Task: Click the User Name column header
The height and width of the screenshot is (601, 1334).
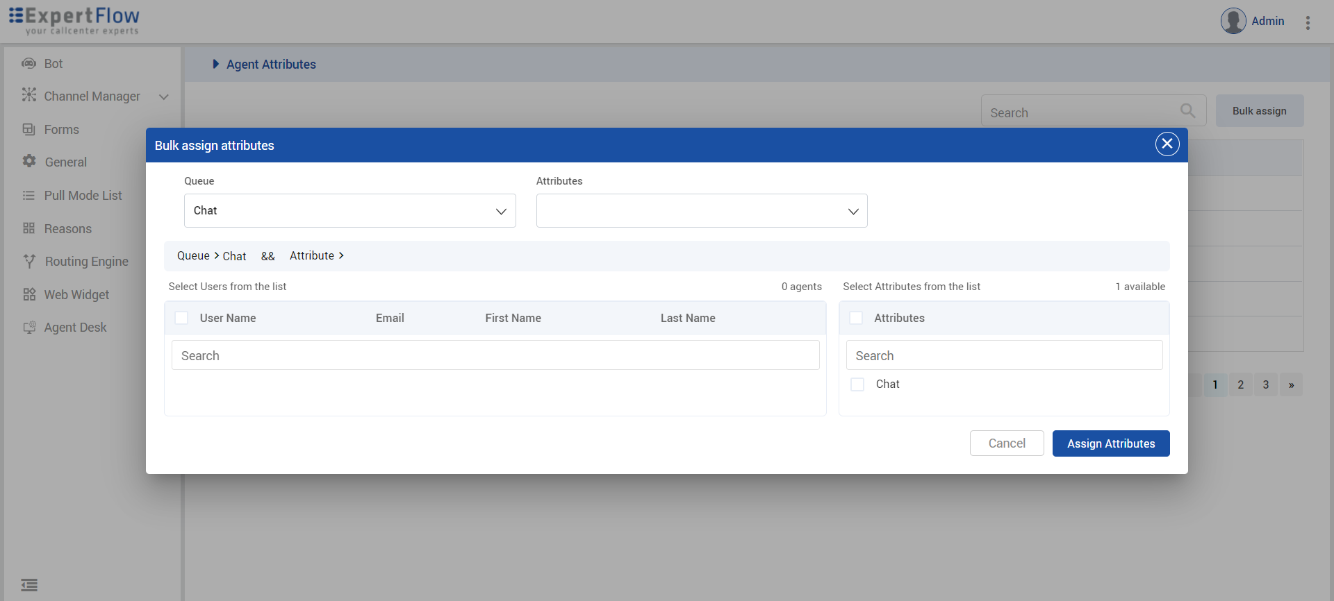Action: (x=228, y=318)
